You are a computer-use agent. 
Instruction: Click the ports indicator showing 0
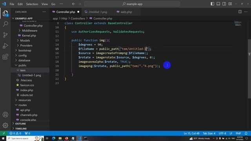27,133
